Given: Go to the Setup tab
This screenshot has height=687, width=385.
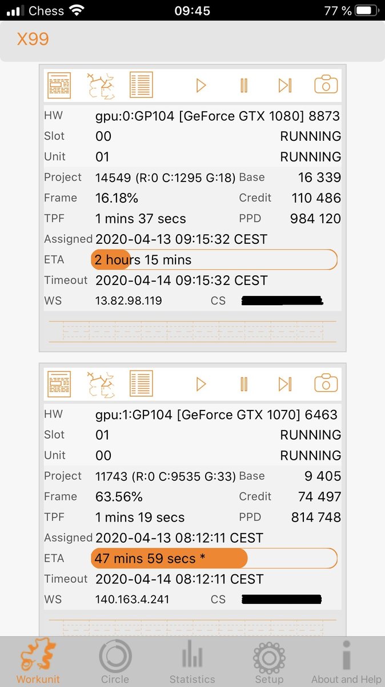Looking at the screenshot, I should 269,662.
